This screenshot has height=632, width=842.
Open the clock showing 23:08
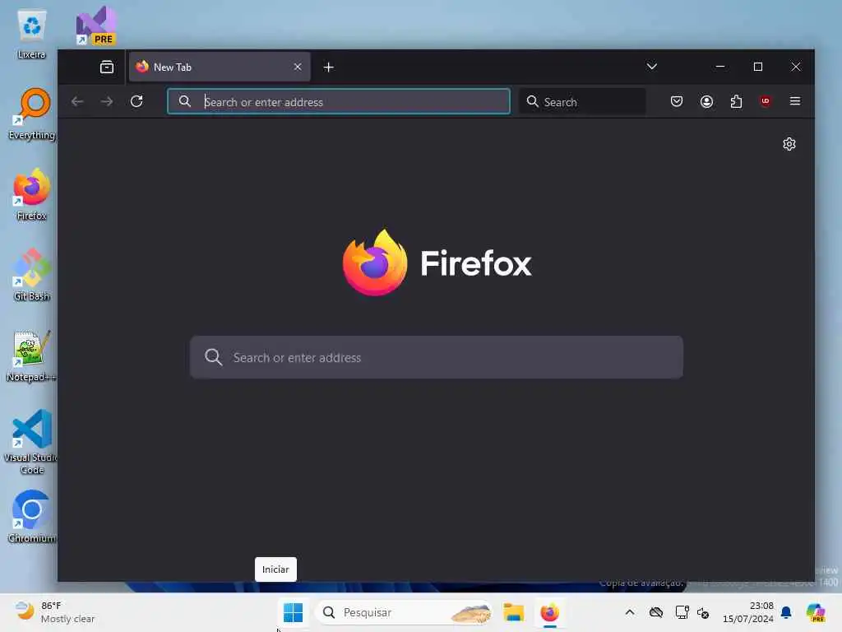click(x=748, y=612)
